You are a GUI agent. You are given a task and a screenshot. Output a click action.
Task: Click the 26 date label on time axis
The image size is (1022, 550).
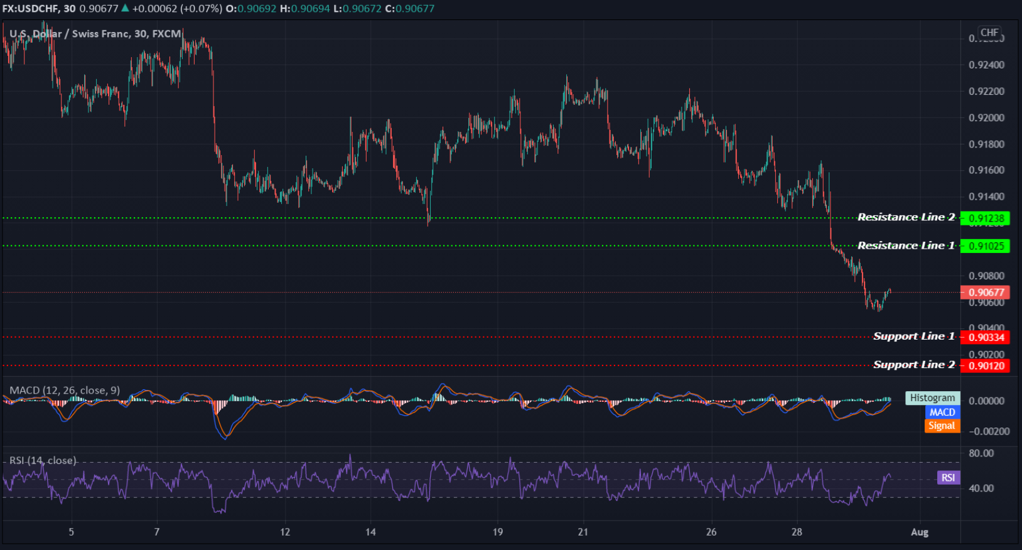click(711, 532)
